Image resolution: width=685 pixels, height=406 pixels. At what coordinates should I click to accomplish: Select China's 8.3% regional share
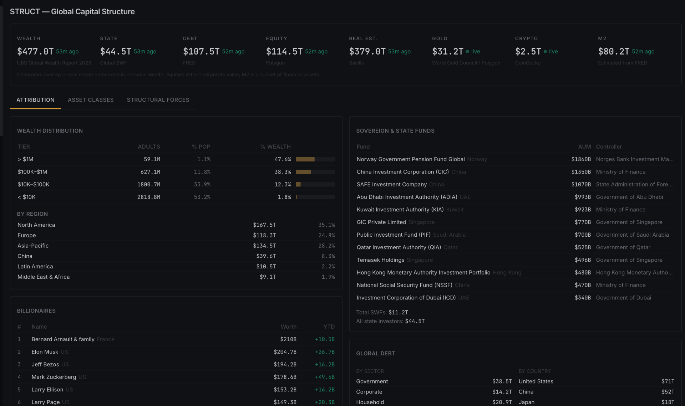click(328, 256)
